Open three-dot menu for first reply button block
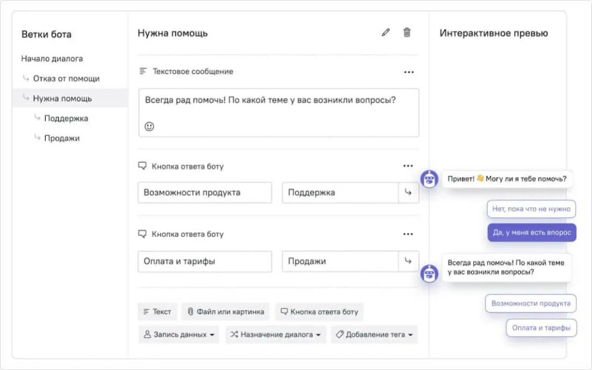Screen dimensions: 592x370 click(x=408, y=166)
